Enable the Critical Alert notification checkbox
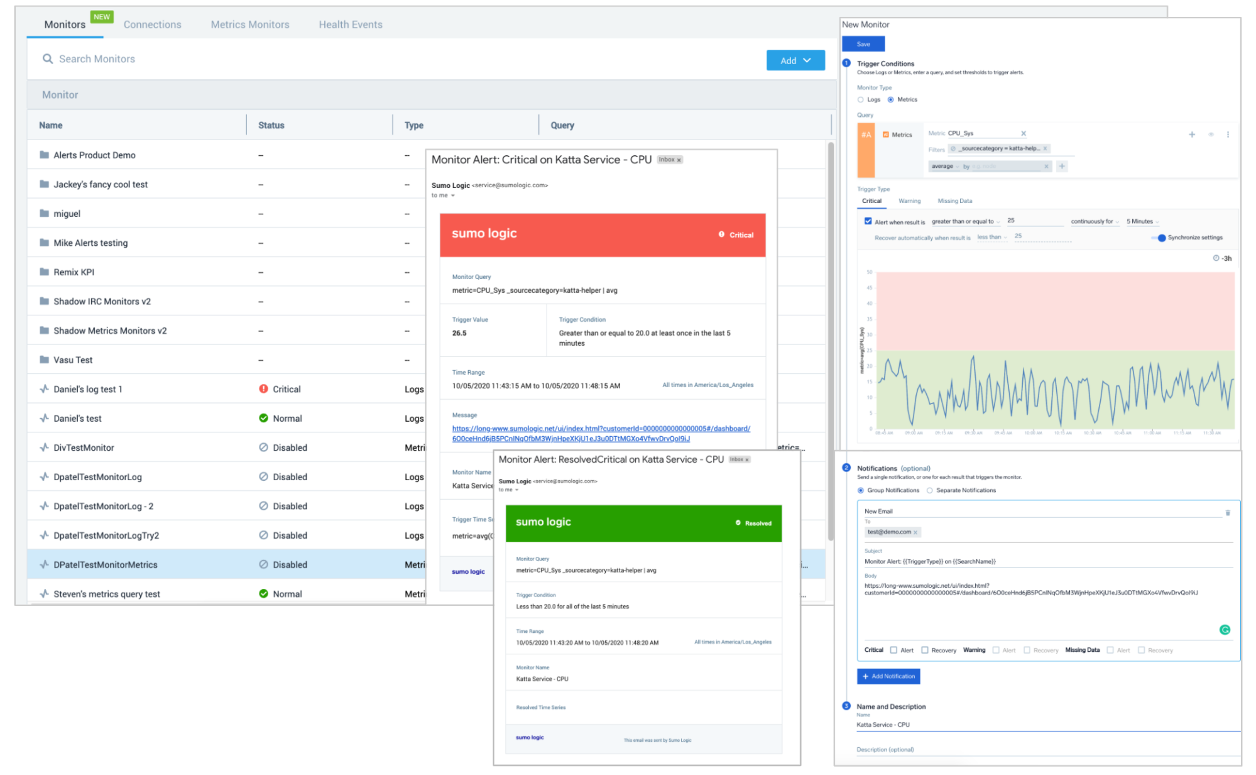This screenshot has height=775, width=1256. pos(893,650)
